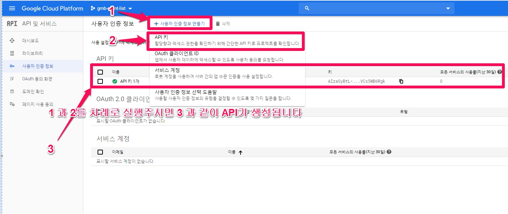Viewport: 508px width, 214px height.
Task: Check the select-all checkbox in service accounts table
Action: click(x=100, y=152)
